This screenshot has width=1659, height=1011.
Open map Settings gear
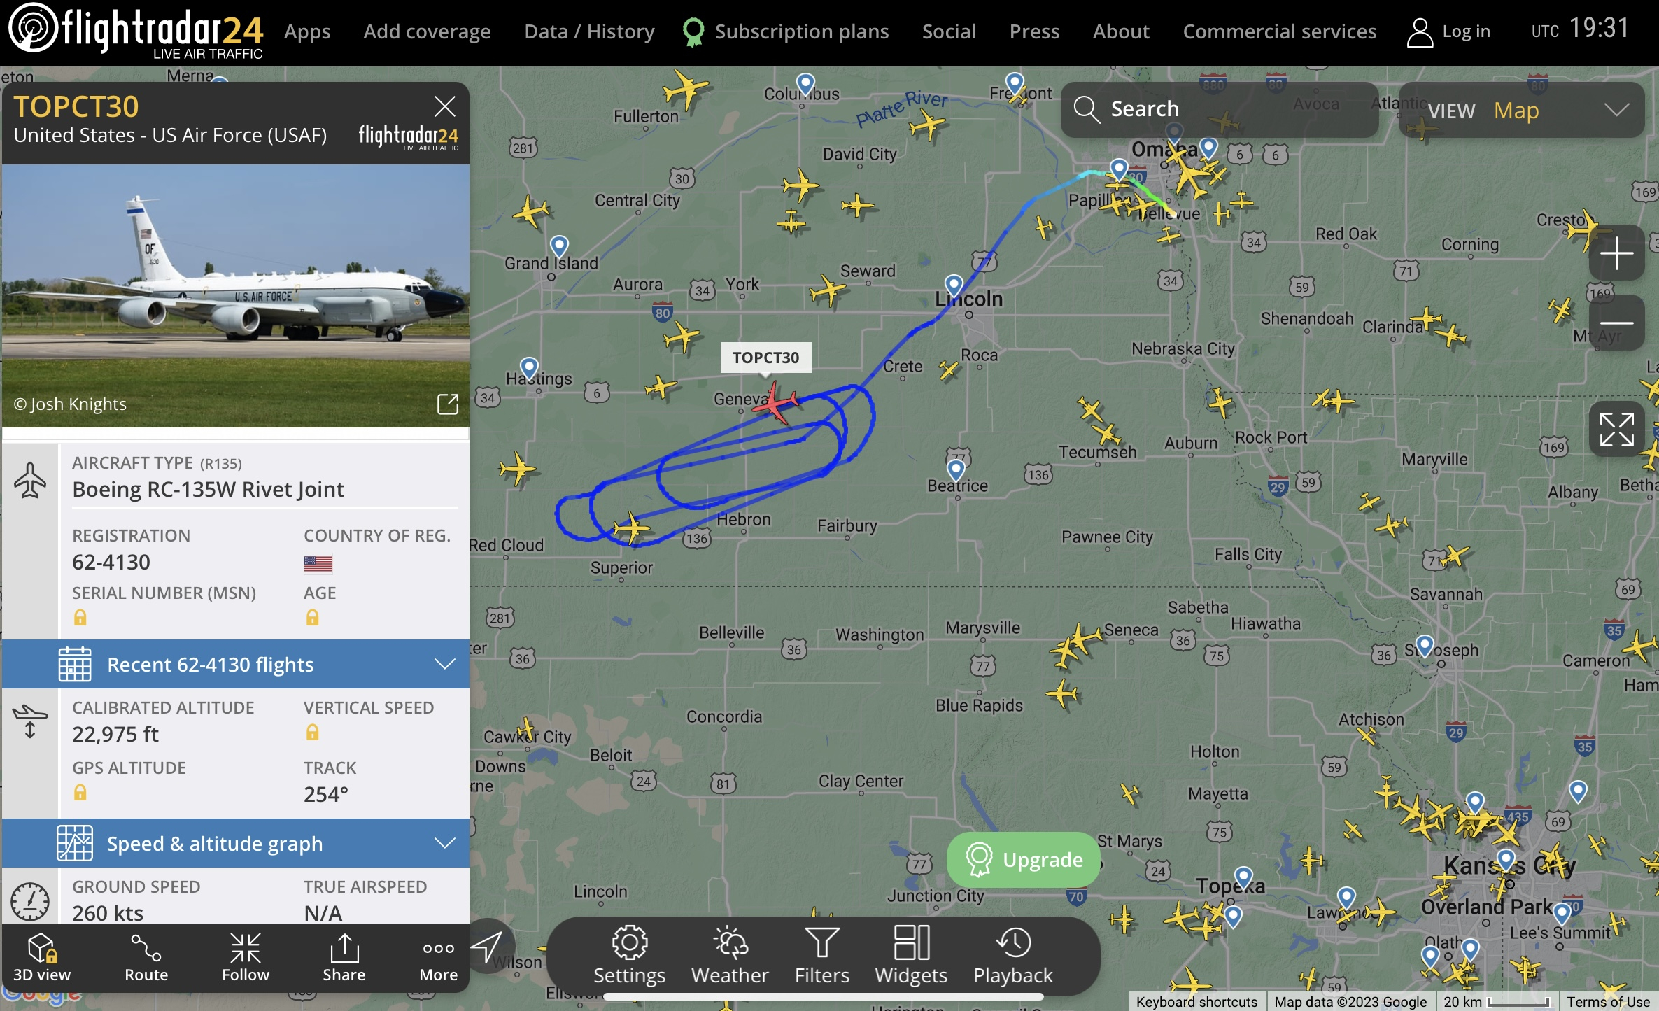(x=629, y=956)
